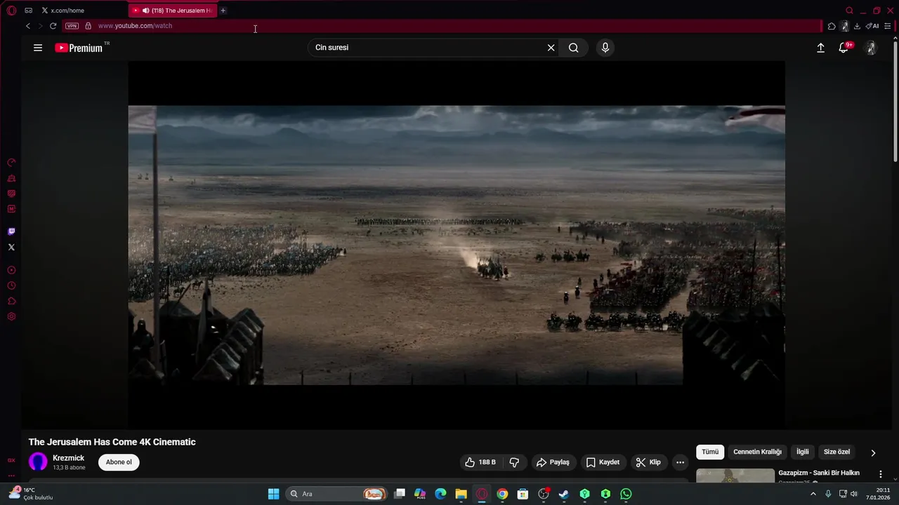
Task: Like the video with 188 B thumbs-up
Action: tap(480, 462)
